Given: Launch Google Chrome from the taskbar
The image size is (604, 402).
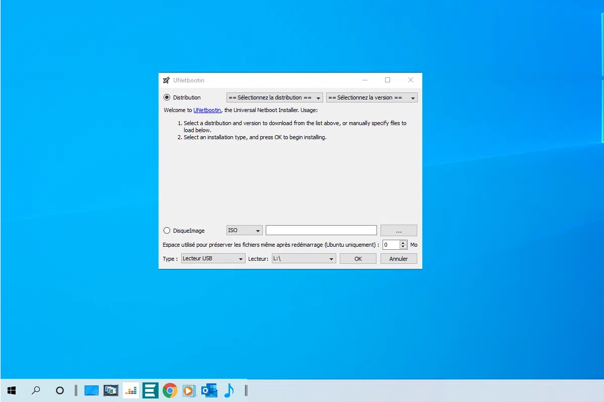Looking at the screenshot, I should tap(170, 390).
